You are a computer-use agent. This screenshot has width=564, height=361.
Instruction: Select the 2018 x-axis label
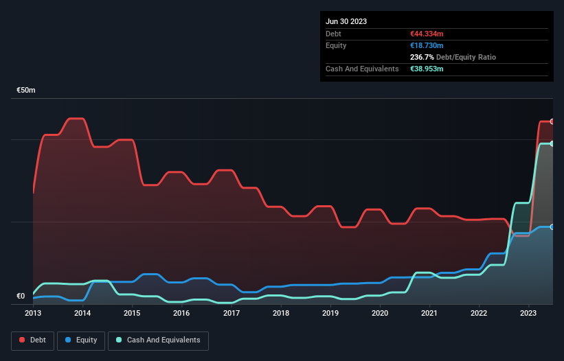(281, 313)
